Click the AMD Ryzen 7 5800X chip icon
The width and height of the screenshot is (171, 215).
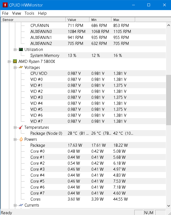tap(15, 62)
